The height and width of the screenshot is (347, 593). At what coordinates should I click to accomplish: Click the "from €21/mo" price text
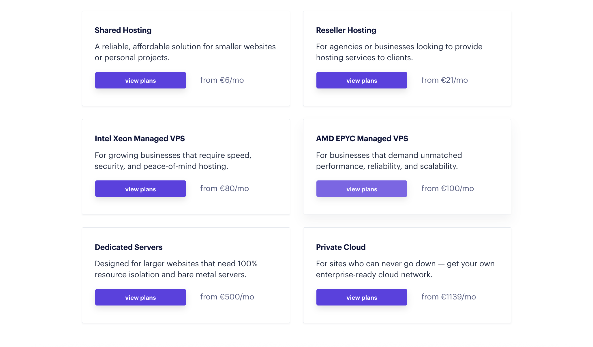tap(444, 80)
